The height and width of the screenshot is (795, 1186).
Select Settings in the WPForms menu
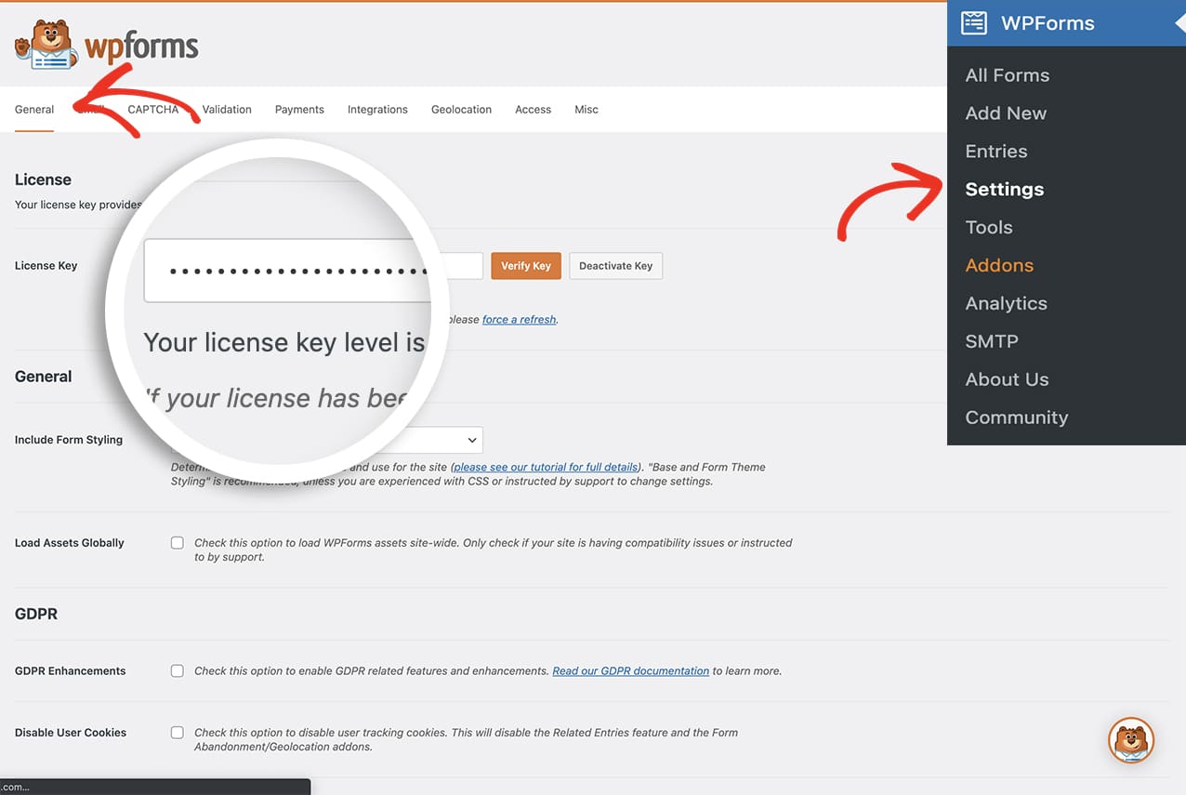(x=1005, y=190)
